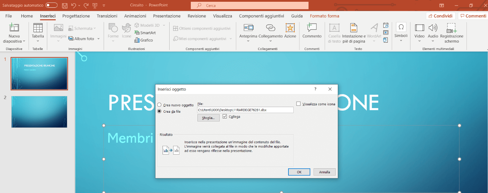Click the Album foto icon
This screenshot has width=488, height=193.
(71, 38)
